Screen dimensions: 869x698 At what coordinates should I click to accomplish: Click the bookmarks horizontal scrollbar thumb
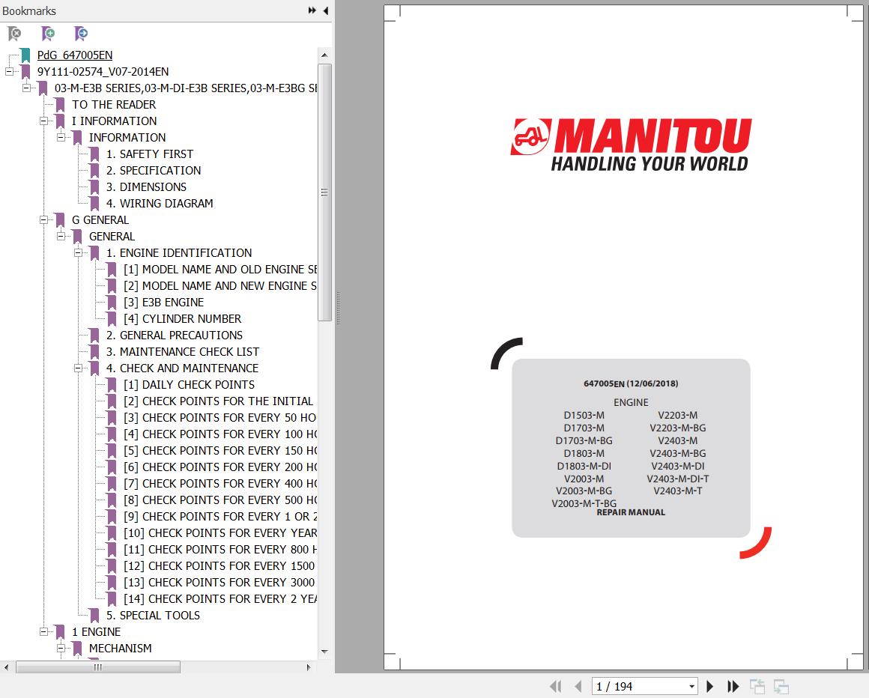[98, 667]
